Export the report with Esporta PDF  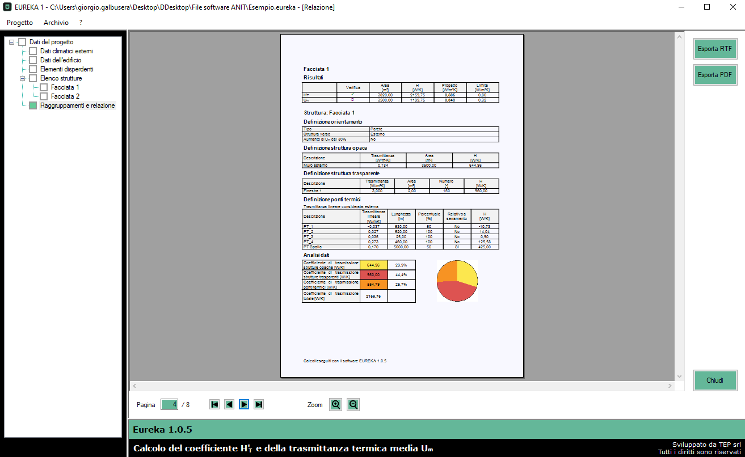point(714,75)
